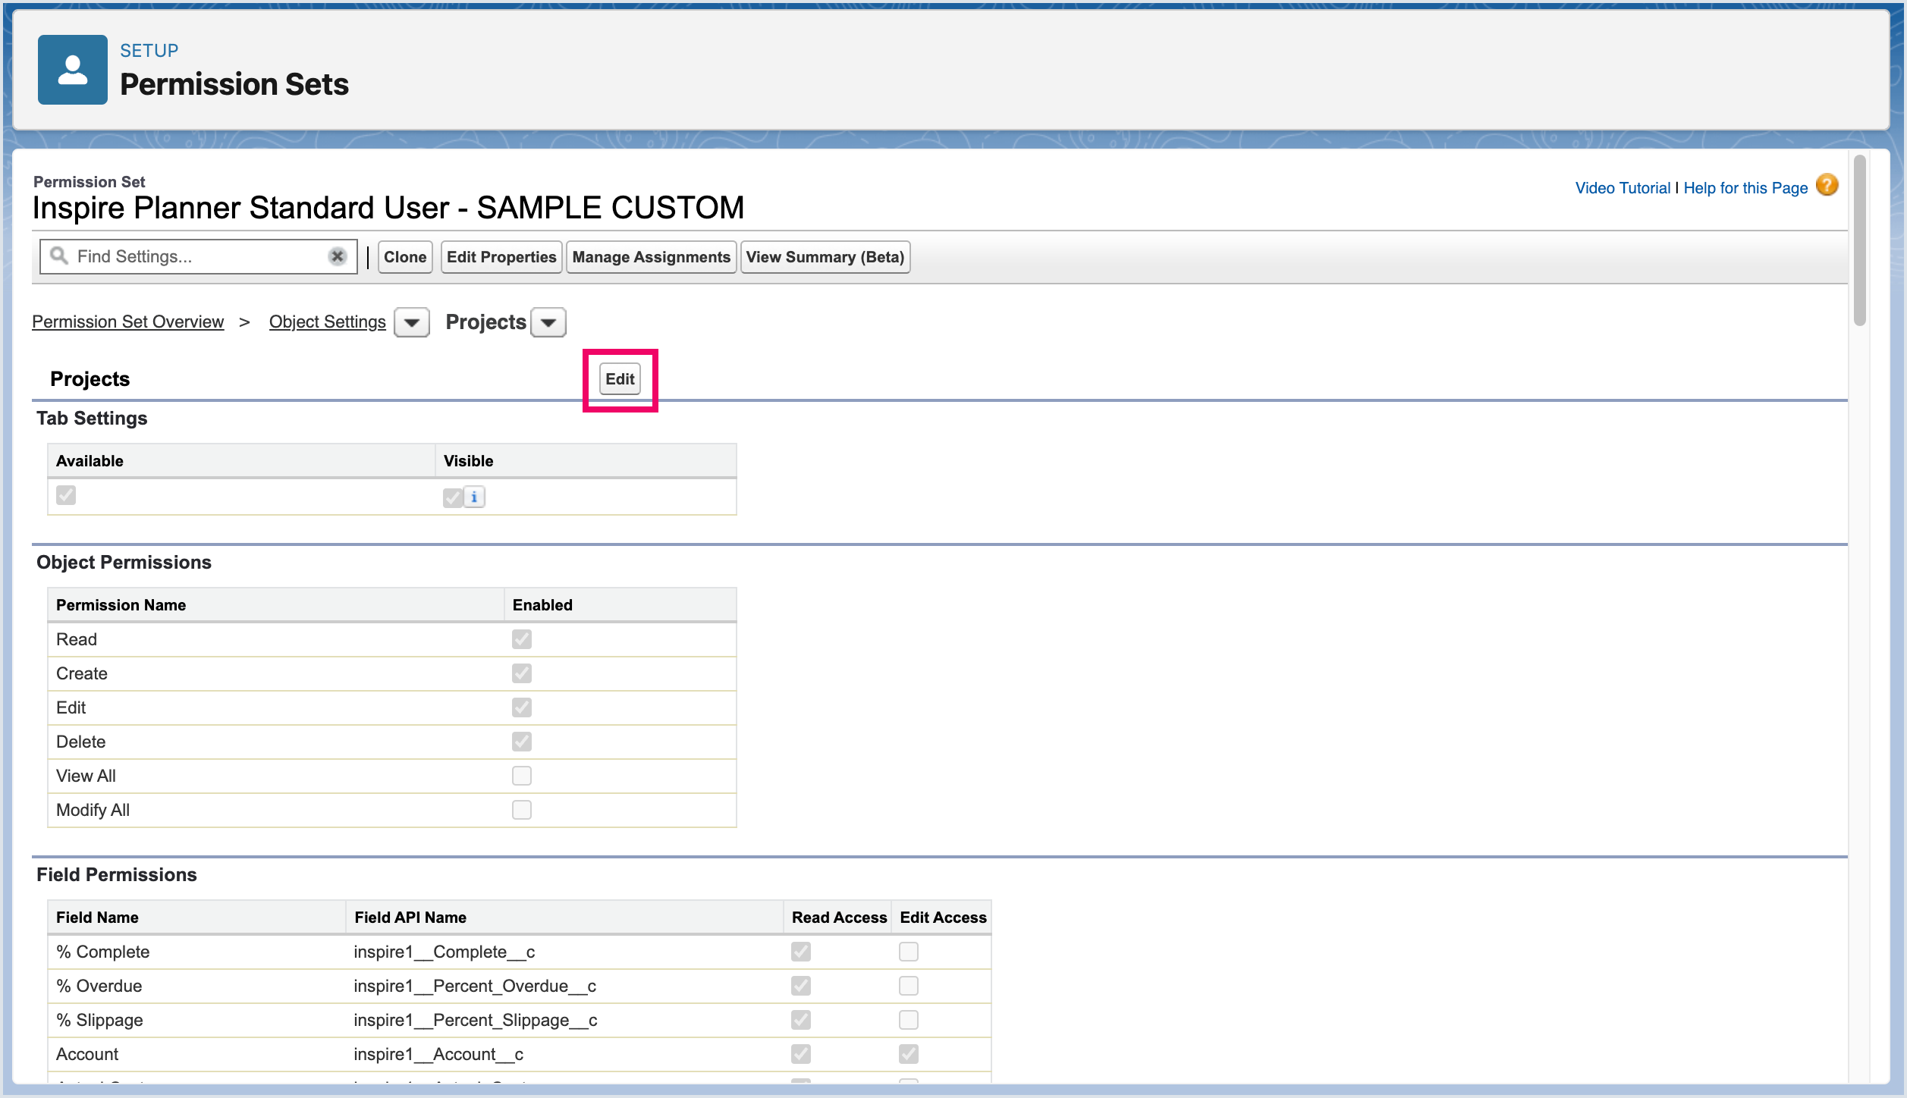Viewport: 1907px width, 1098px height.
Task: Toggle Read Access for % Overdue field
Action: 801,986
